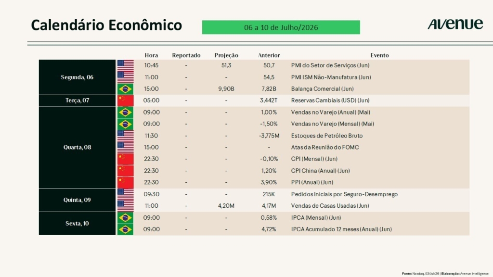Click the event CPI China (Anual) (Jun)
The height and width of the screenshot is (277, 493).
[320, 171]
